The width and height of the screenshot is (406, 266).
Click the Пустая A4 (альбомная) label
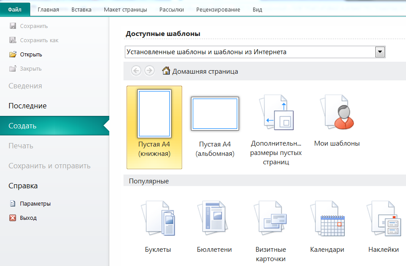tap(215, 149)
